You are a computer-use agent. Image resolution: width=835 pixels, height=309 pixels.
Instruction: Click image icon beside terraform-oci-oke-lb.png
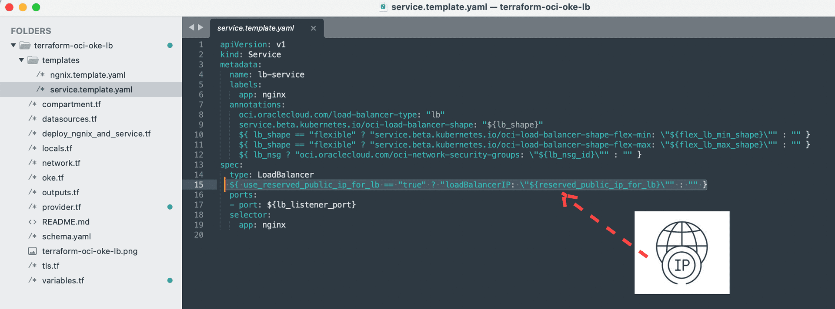point(32,251)
